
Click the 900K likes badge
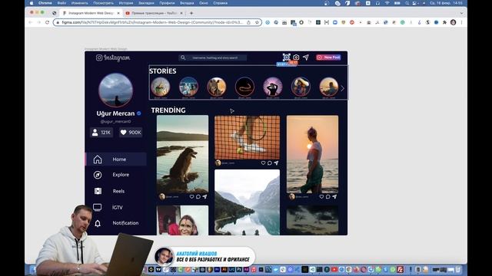coord(131,133)
